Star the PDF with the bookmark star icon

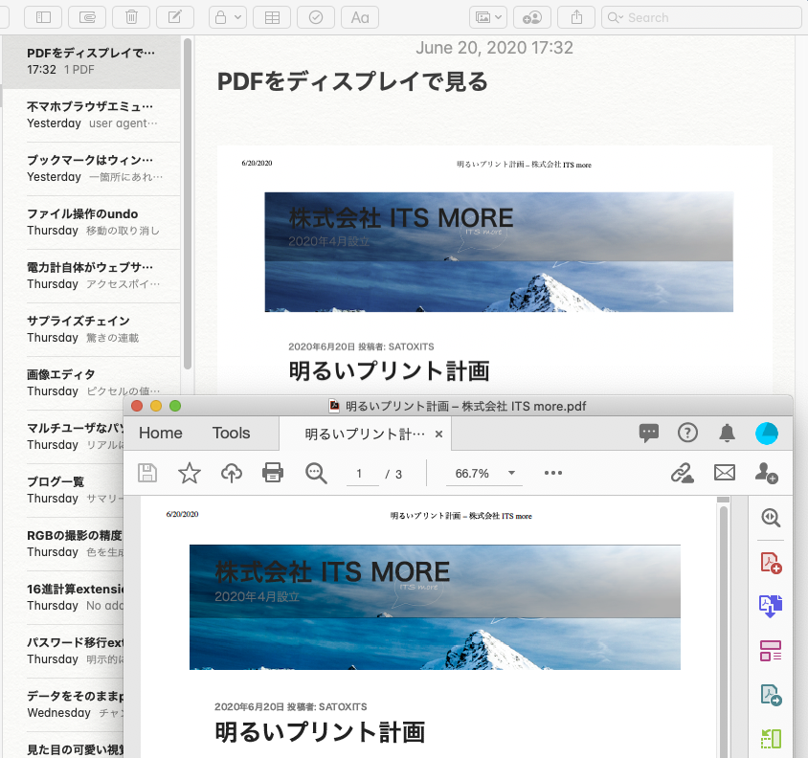tap(190, 473)
